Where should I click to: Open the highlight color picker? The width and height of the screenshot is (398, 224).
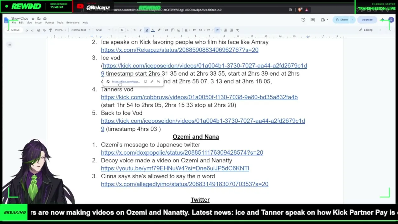coord(159,30)
